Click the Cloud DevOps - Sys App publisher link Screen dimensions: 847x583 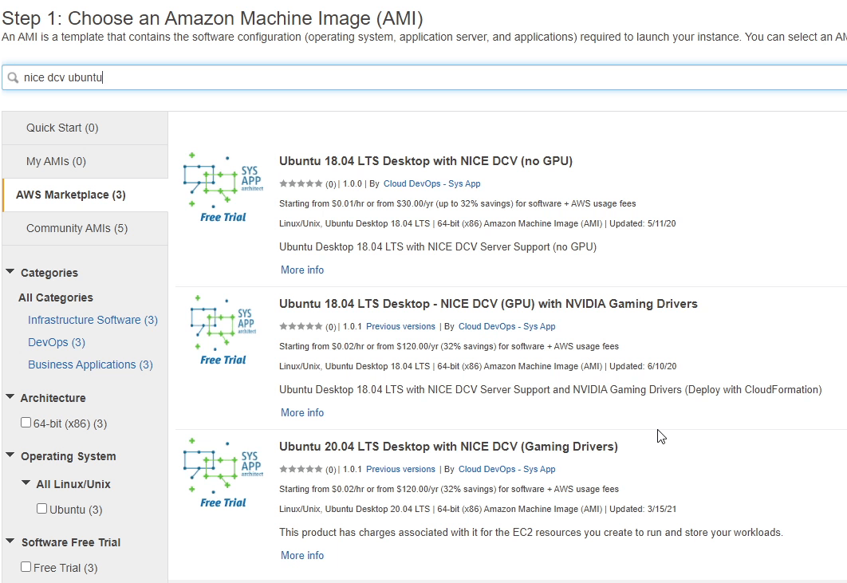pos(431,183)
